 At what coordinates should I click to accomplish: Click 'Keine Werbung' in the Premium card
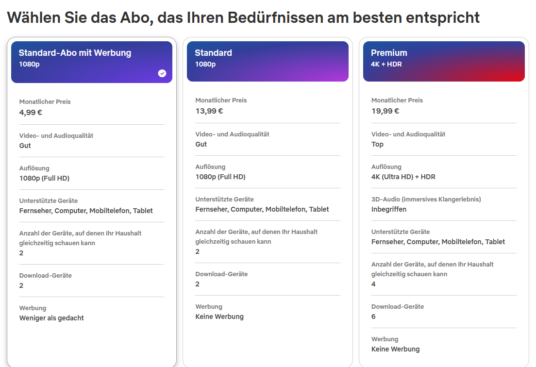coord(395,350)
